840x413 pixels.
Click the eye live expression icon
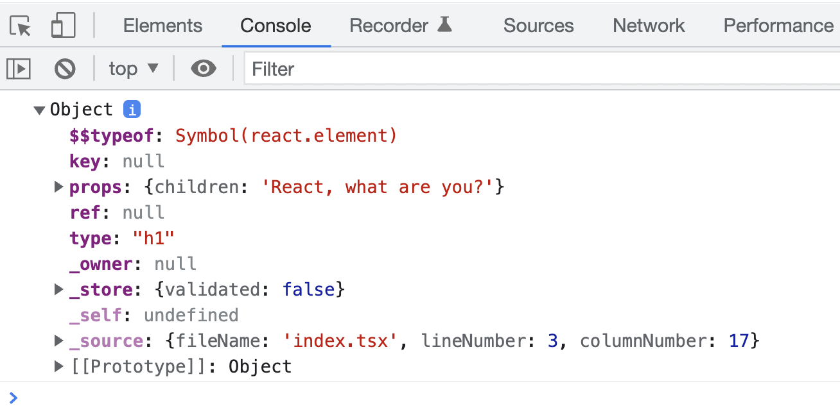click(204, 69)
